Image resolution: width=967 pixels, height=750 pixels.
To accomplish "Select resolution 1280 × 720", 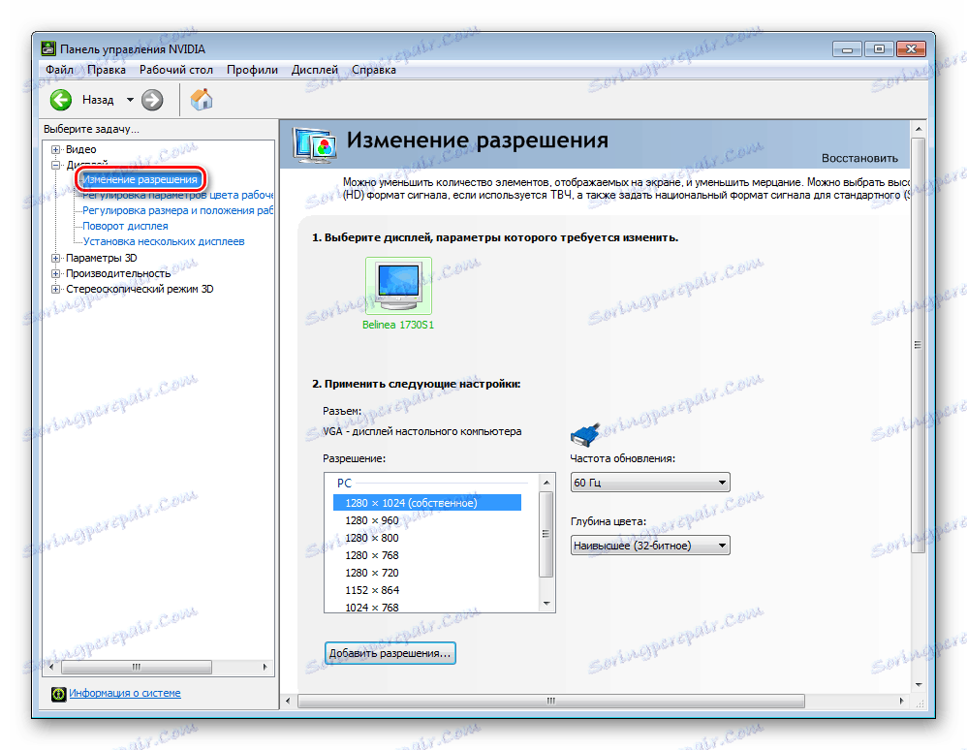I will click(x=372, y=573).
